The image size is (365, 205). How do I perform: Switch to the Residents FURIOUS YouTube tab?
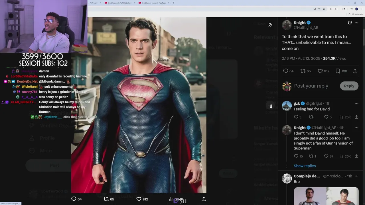(x=119, y=3)
